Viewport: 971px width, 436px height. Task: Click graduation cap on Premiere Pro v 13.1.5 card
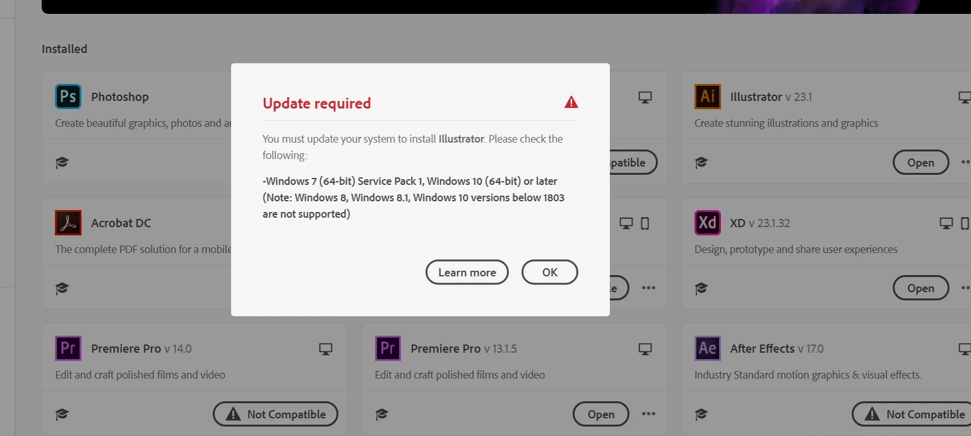(381, 415)
